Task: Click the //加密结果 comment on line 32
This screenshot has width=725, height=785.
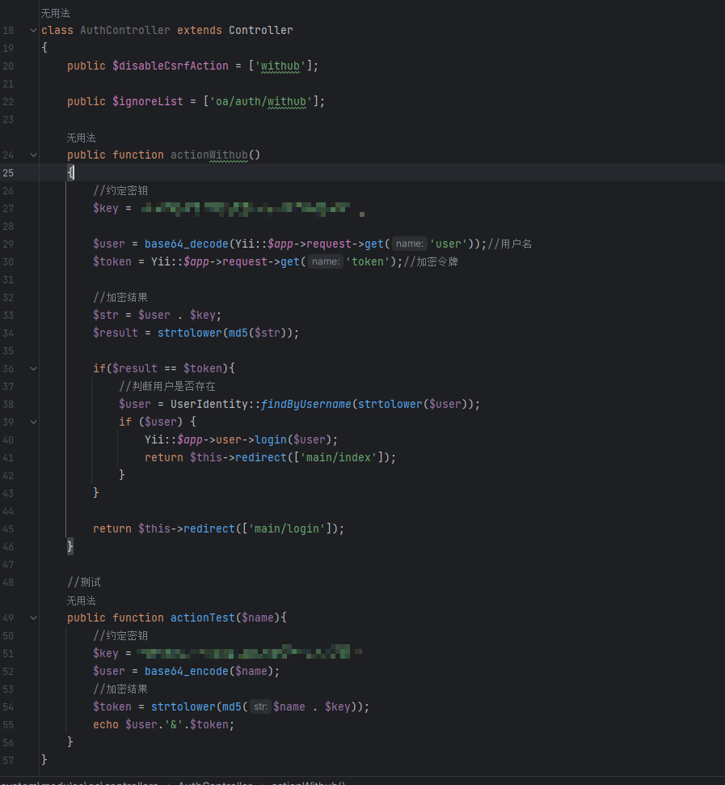Action: (120, 297)
